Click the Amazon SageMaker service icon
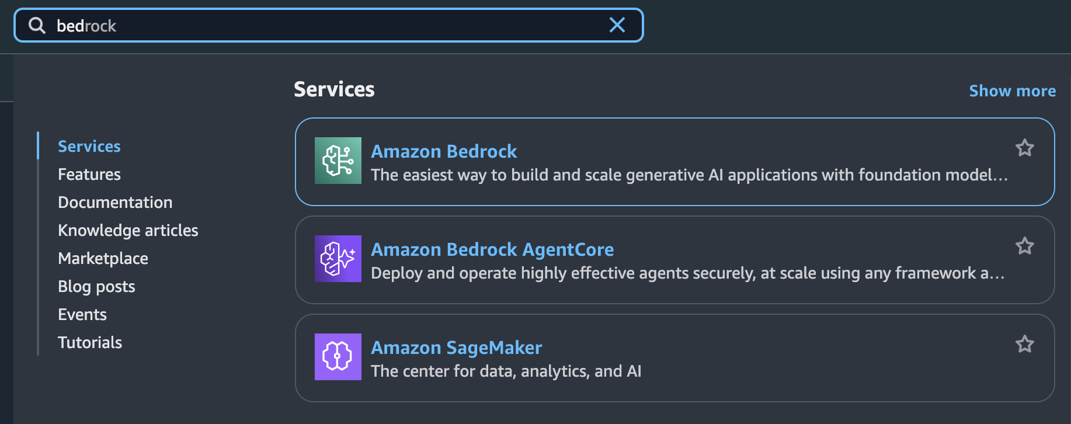The width and height of the screenshot is (1071, 424). tap(338, 357)
